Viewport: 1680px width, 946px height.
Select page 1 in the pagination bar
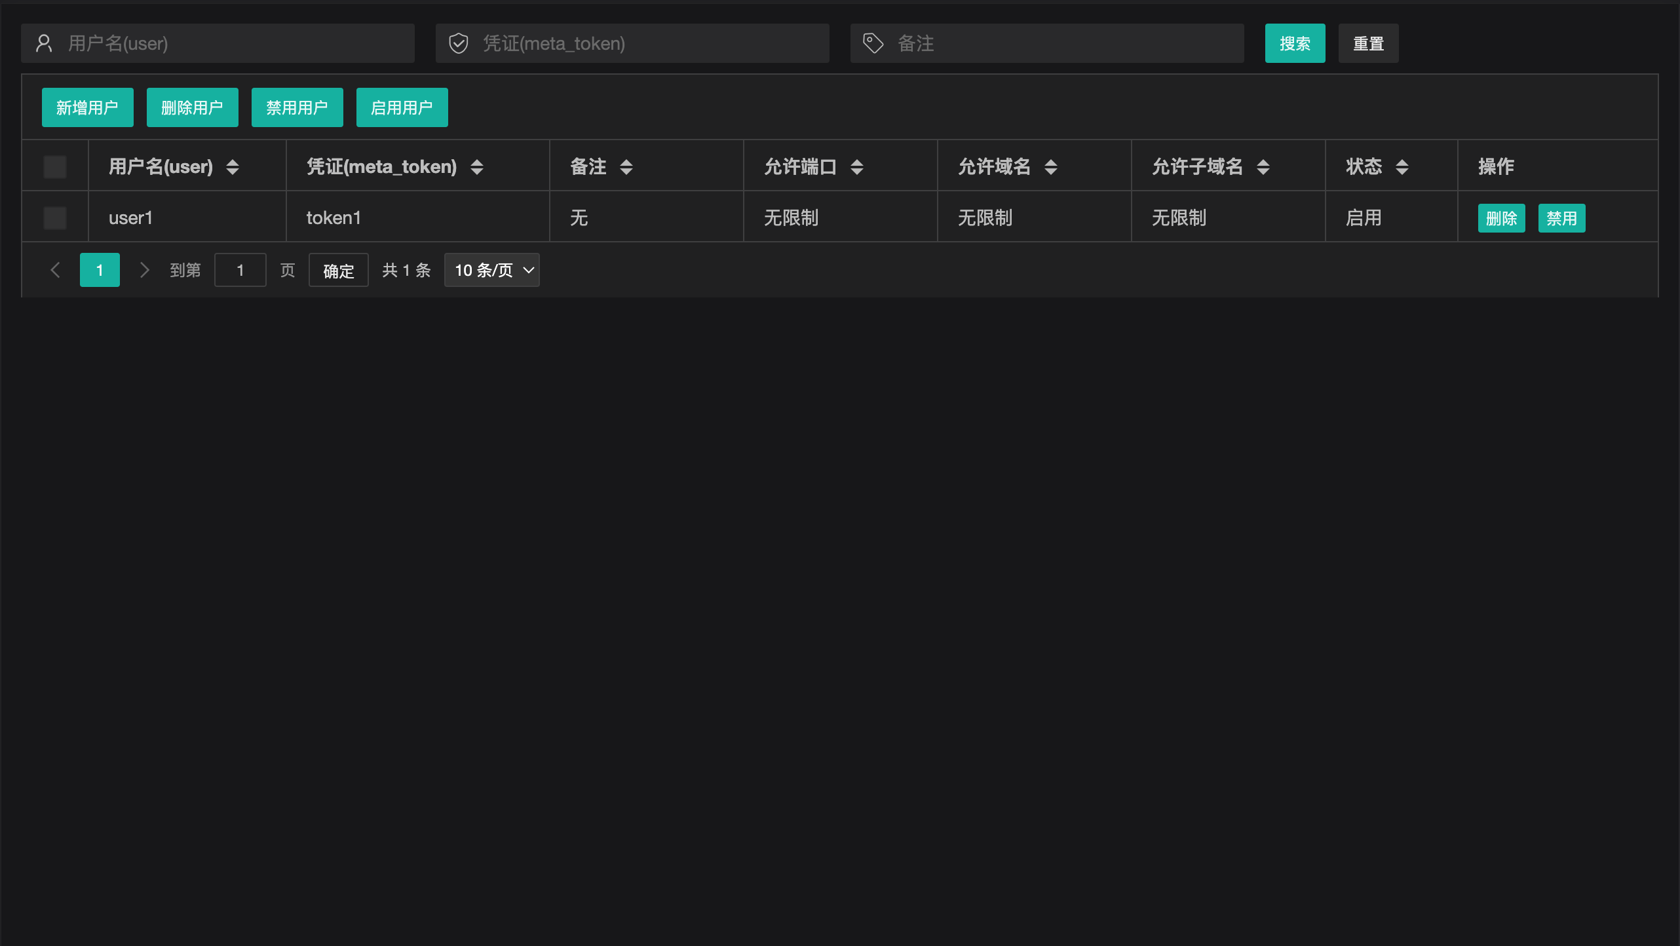pos(100,270)
